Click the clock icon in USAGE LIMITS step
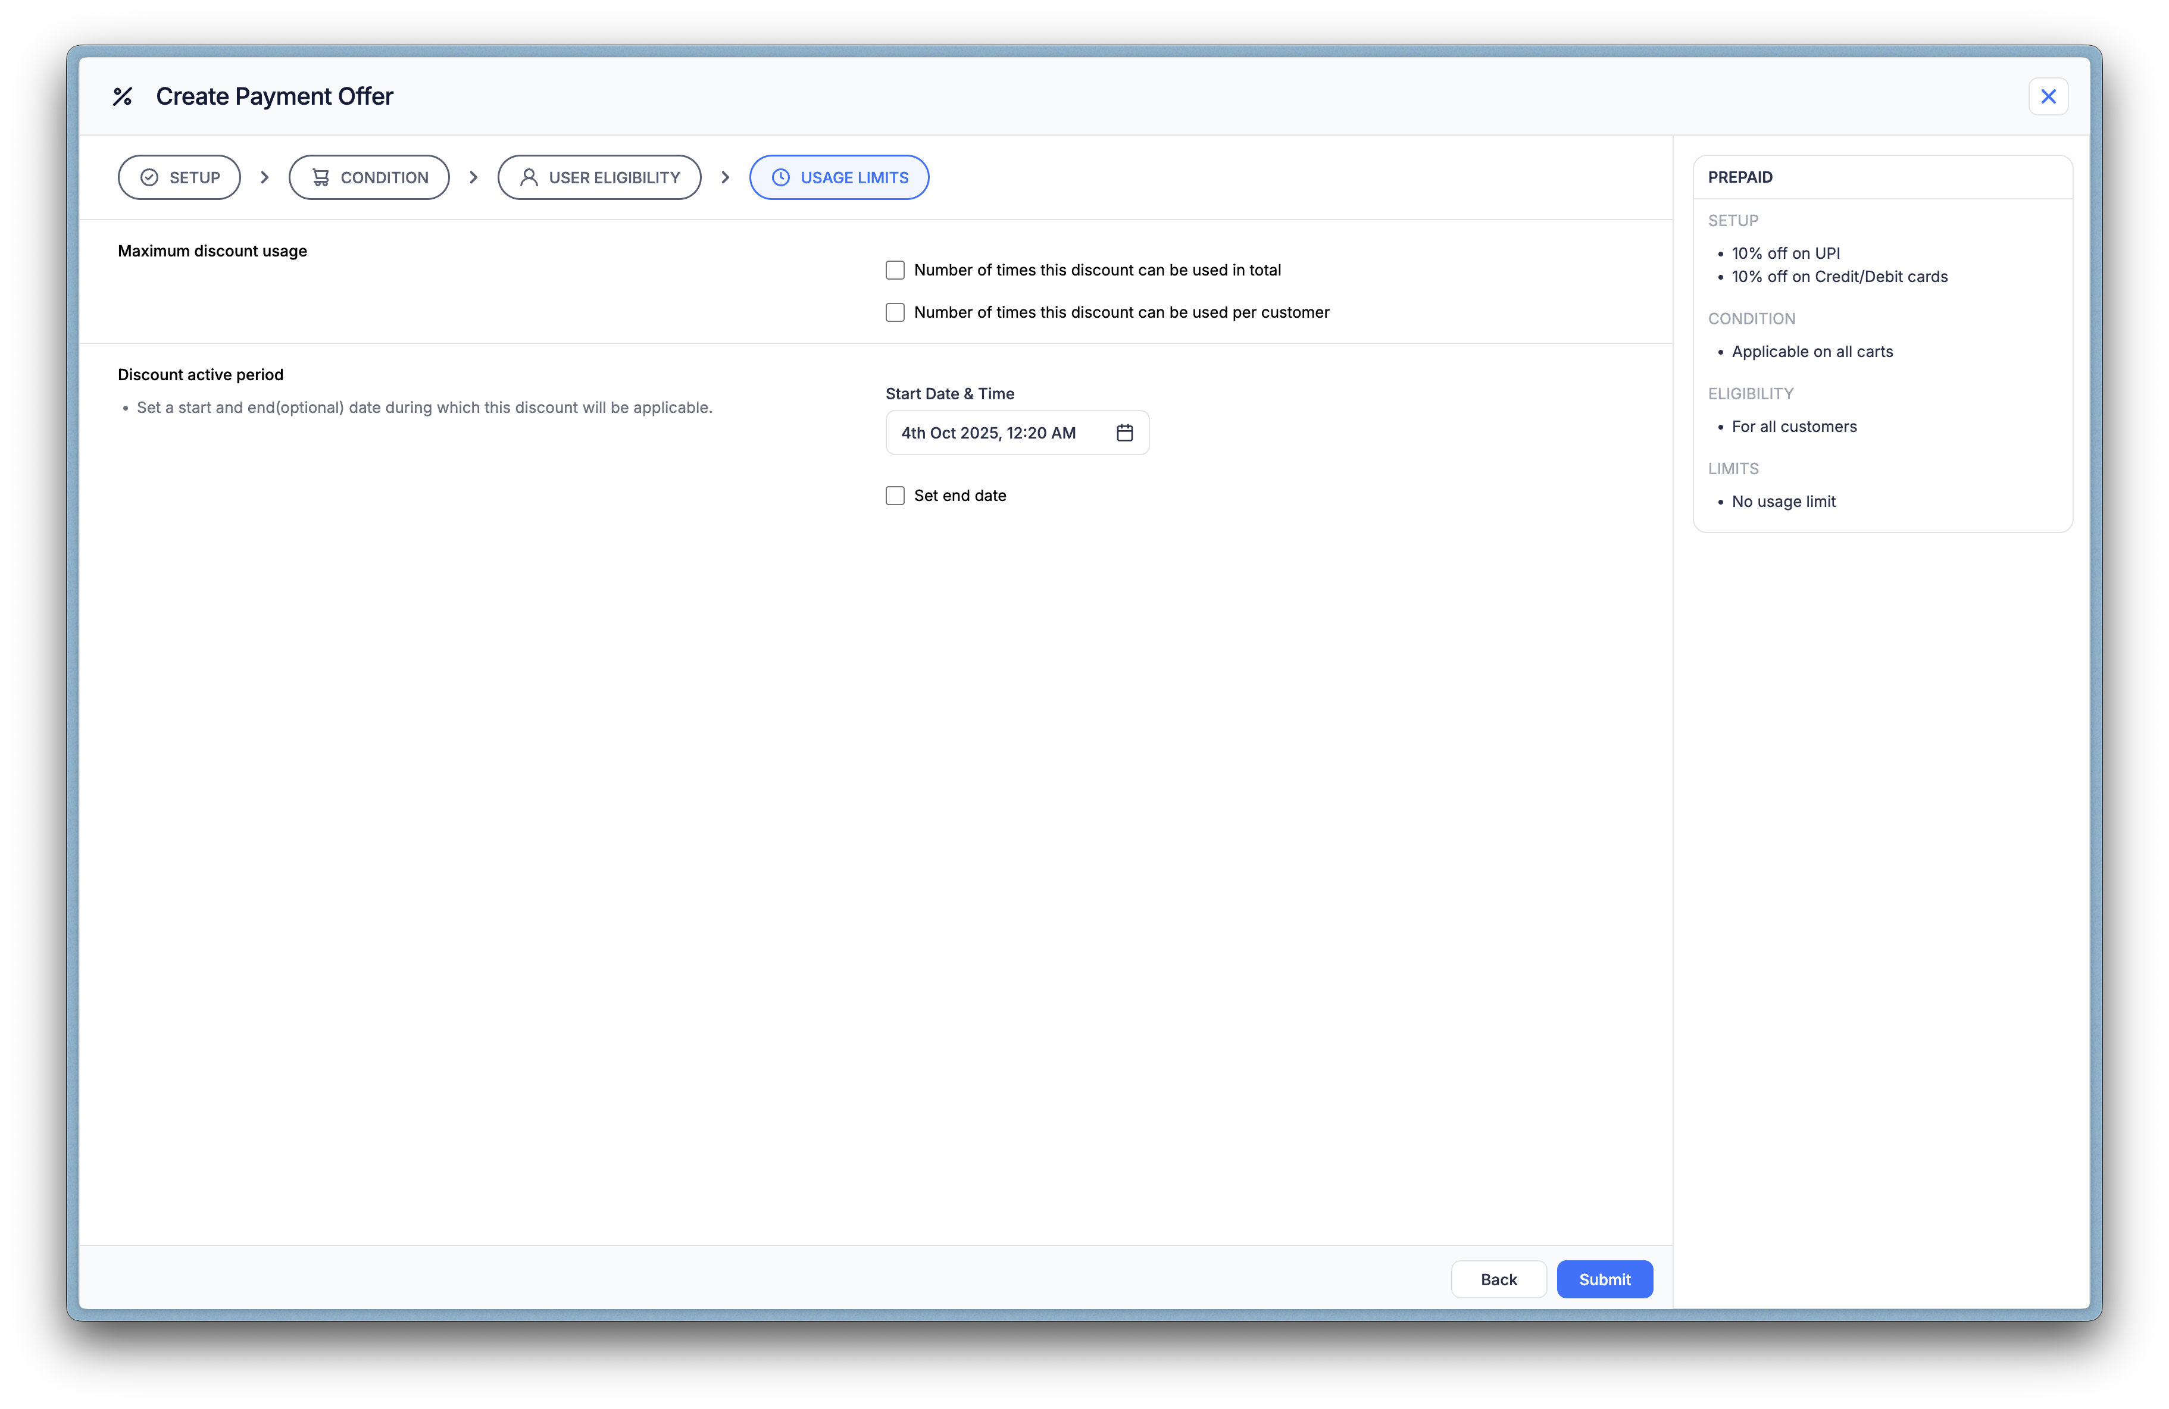 click(781, 177)
